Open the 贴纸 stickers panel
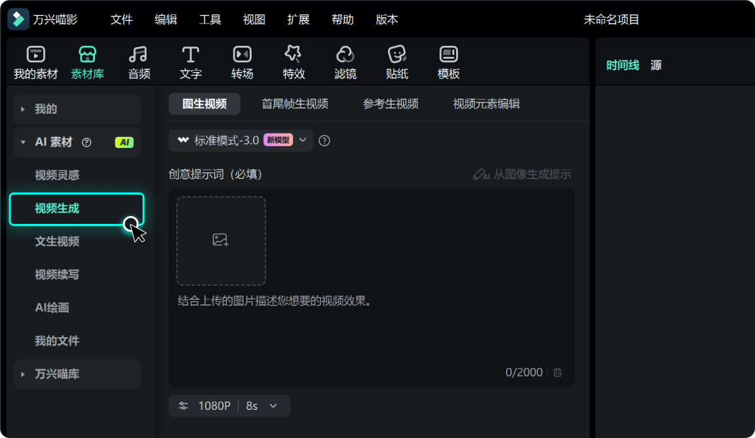Viewport: 755px width, 438px height. click(x=397, y=62)
